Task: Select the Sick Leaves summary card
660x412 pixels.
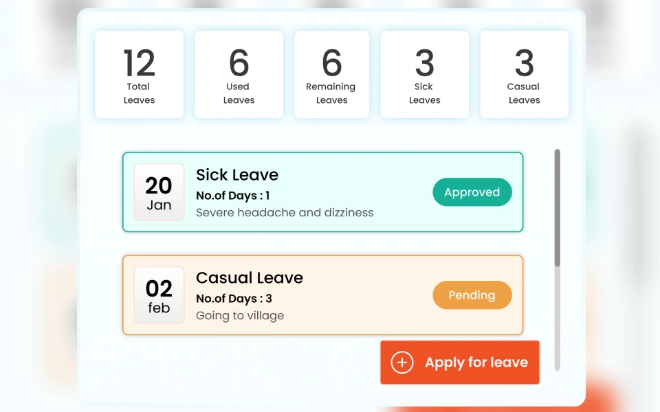Action: pos(424,74)
